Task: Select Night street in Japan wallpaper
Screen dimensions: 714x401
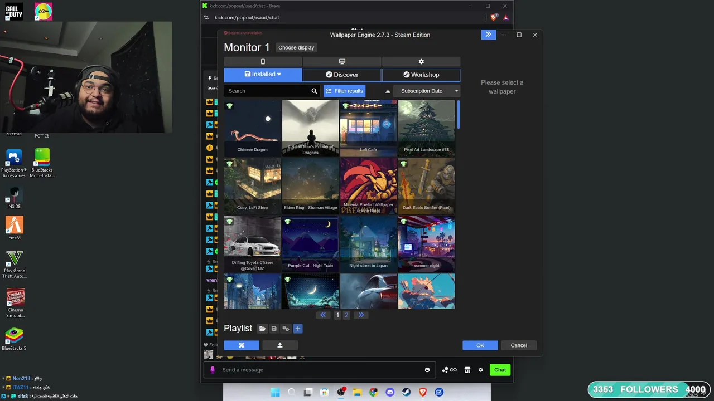Action: tap(369, 244)
